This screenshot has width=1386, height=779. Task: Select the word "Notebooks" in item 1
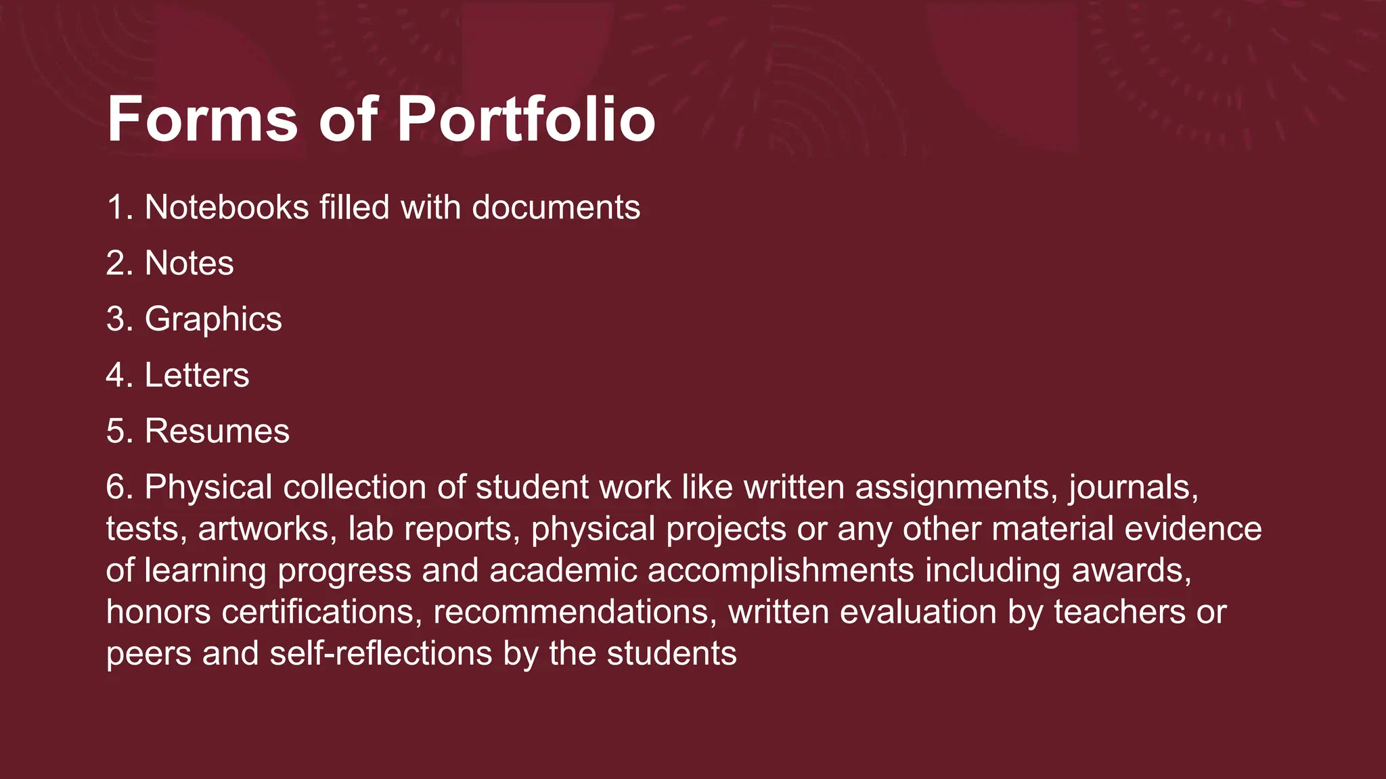(227, 207)
